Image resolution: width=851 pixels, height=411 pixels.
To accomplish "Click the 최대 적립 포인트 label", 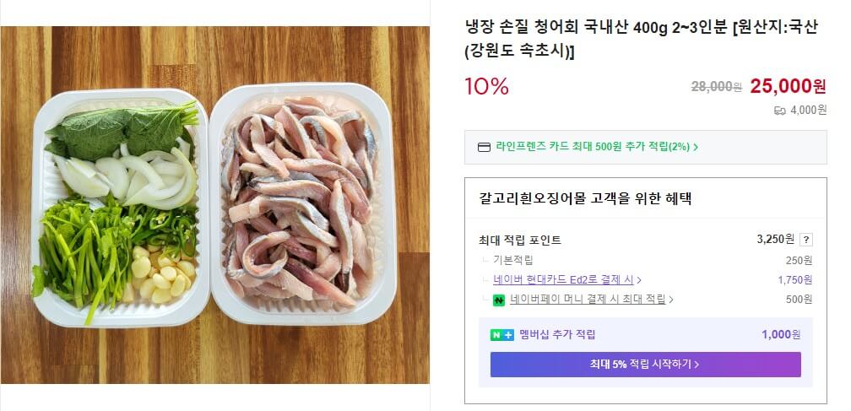I will (x=520, y=241).
